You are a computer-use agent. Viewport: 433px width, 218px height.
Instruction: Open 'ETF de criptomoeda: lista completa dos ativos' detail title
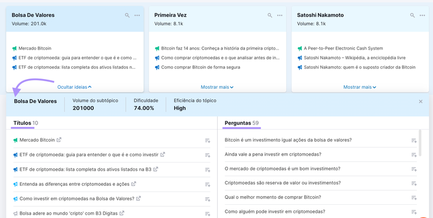click(x=85, y=170)
